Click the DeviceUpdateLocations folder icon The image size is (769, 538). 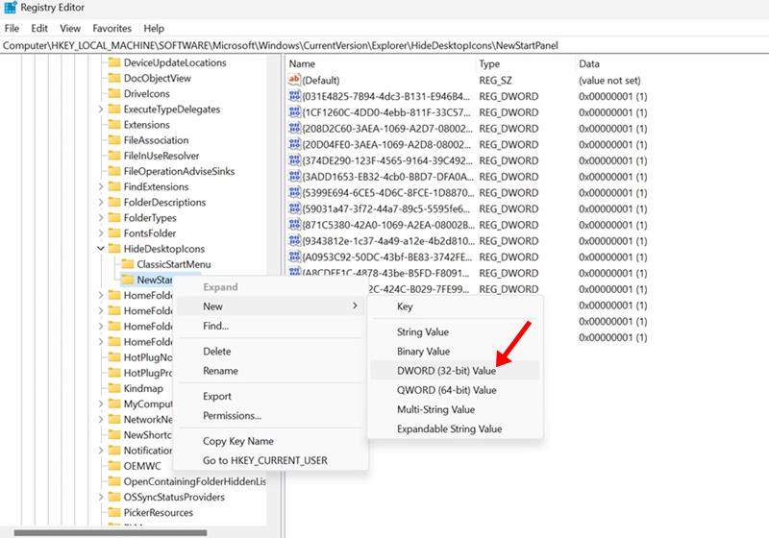pyautogui.click(x=114, y=62)
